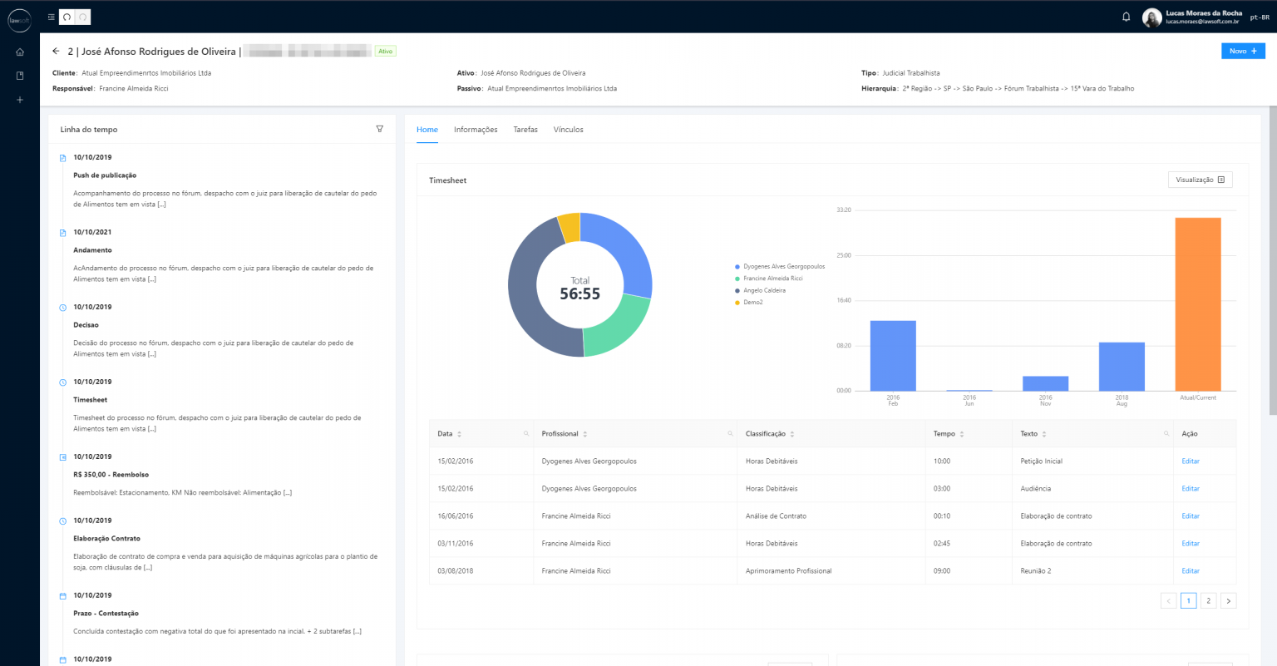
Task: Open the Vínculos tab
Action: point(569,130)
